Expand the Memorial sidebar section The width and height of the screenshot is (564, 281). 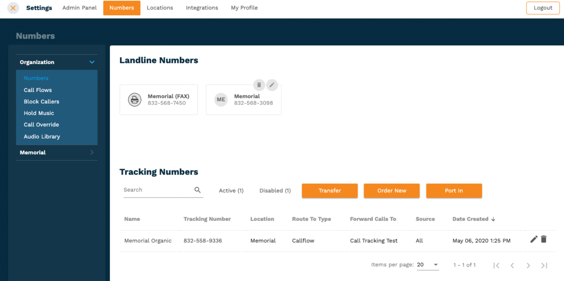tap(92, 152)
